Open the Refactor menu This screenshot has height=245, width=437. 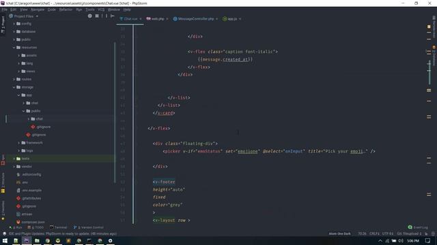point(66,10)
